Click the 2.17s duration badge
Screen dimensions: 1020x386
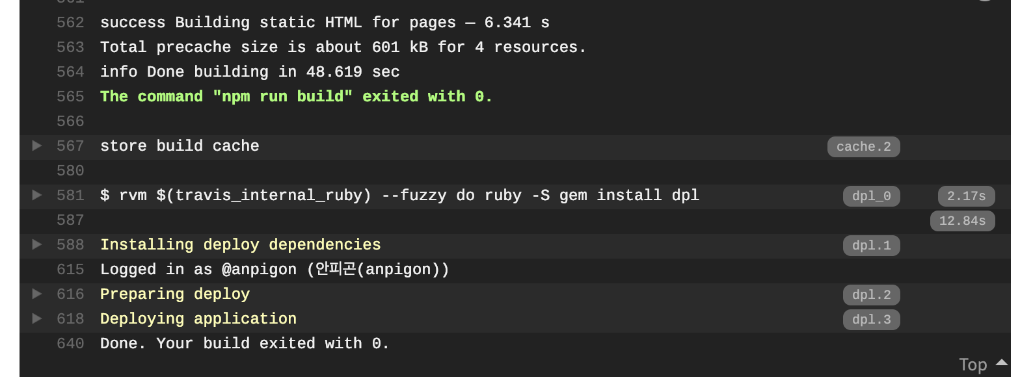coord(966,196)
